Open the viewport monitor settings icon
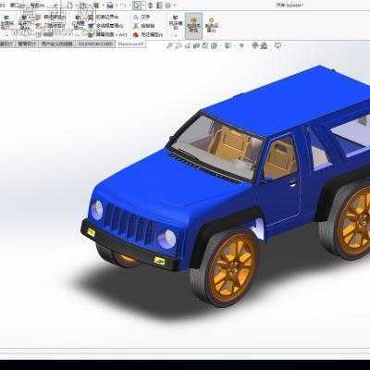The width and height of the screenshot is (370, 370). tap(277, 46)
